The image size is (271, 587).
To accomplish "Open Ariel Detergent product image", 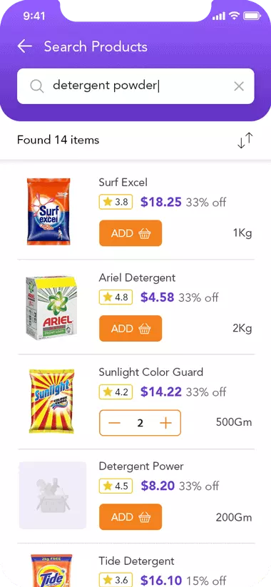I will 49,307.
